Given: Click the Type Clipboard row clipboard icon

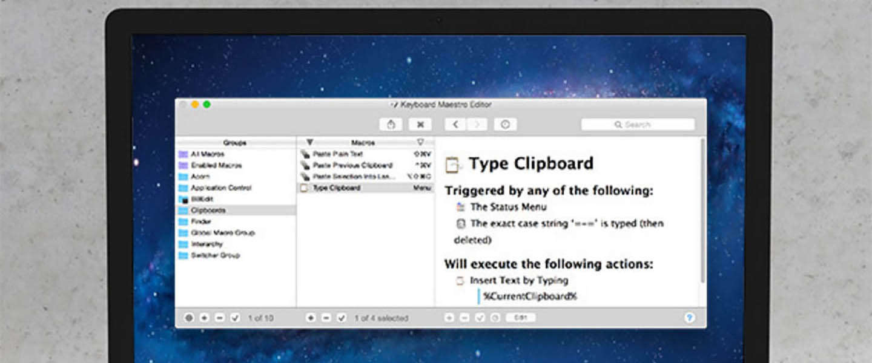Looking at the screenshot, I should 305,188.
